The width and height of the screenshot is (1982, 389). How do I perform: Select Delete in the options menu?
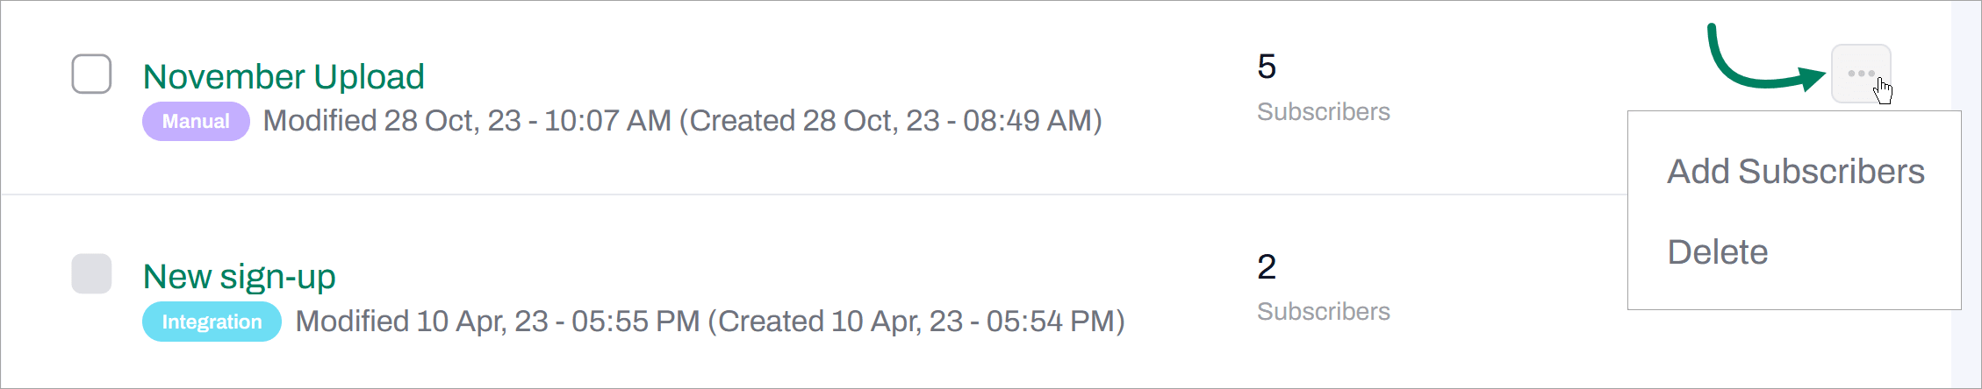[x=1717, y=252]
